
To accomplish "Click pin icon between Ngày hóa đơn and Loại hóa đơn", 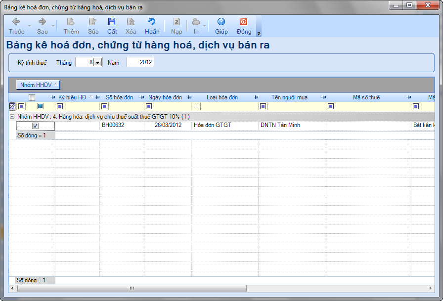I will (x=189, y=97).
